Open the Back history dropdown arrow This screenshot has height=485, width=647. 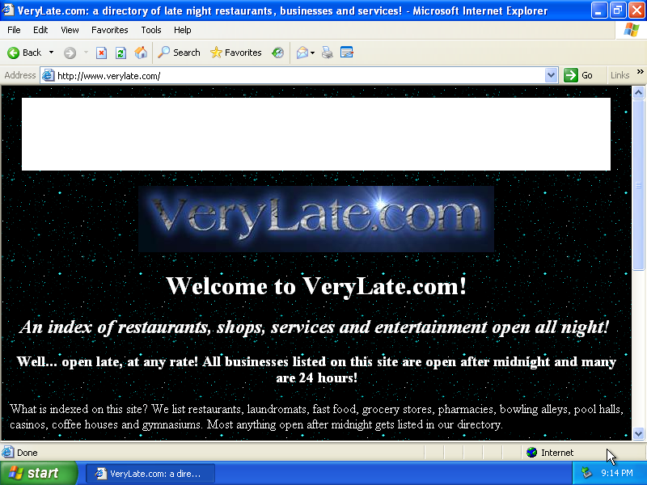tap(51, 53)
